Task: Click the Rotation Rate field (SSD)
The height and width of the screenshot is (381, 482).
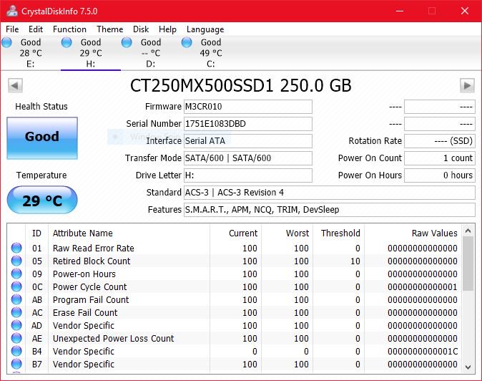Action: click(439, 141)
